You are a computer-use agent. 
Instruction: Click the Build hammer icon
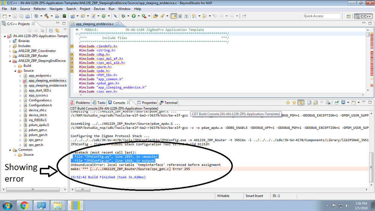(x=47, y=16)
